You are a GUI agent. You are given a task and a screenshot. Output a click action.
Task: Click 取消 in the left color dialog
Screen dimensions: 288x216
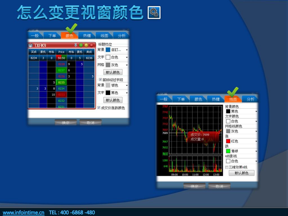pos(90,123)
